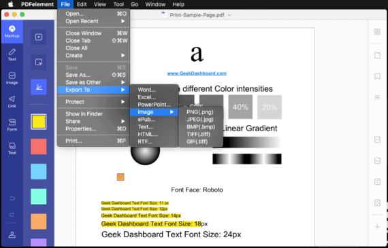The height and width of the screenshot is (248, 388).
Task: Open the Apple menu
Action: (10, 4)
